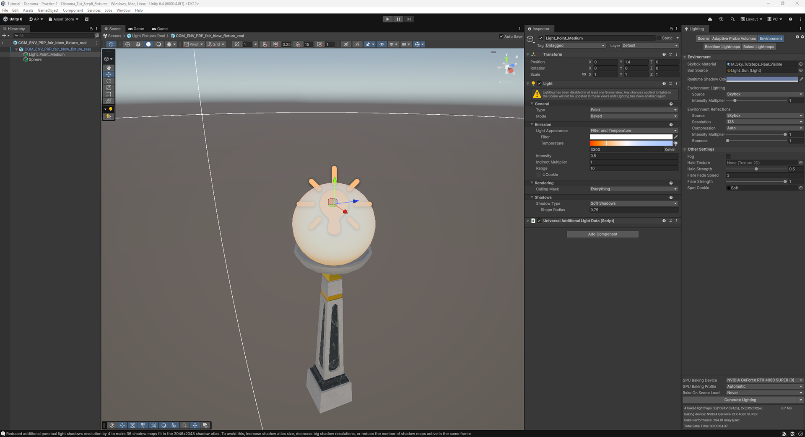Toggle Auto Save checkbox

tap(501, 36)
